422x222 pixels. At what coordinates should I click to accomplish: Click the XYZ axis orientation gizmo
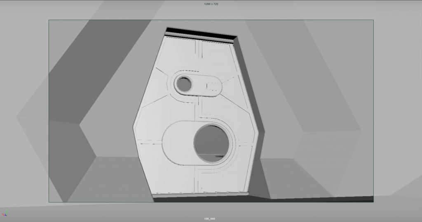(x=5, y=213)
